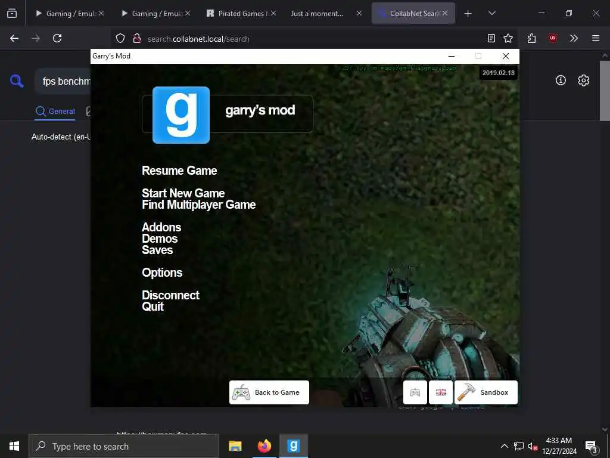Image resolution: width=610 pixels, height=458 pixels.
Task: Disconnect from the current game
Action: tap(170, 295)
